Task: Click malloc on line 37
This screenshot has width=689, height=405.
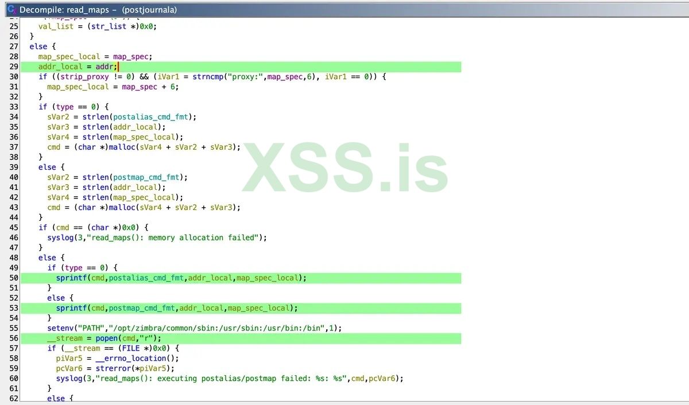Action: click(x=122, y=147)
